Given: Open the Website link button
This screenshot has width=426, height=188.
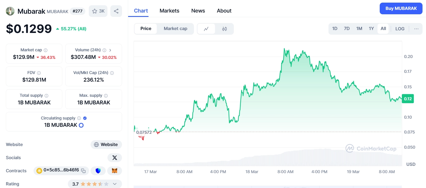Looking at the screenshot, I should pyautogui.click(x=106, y=145).
